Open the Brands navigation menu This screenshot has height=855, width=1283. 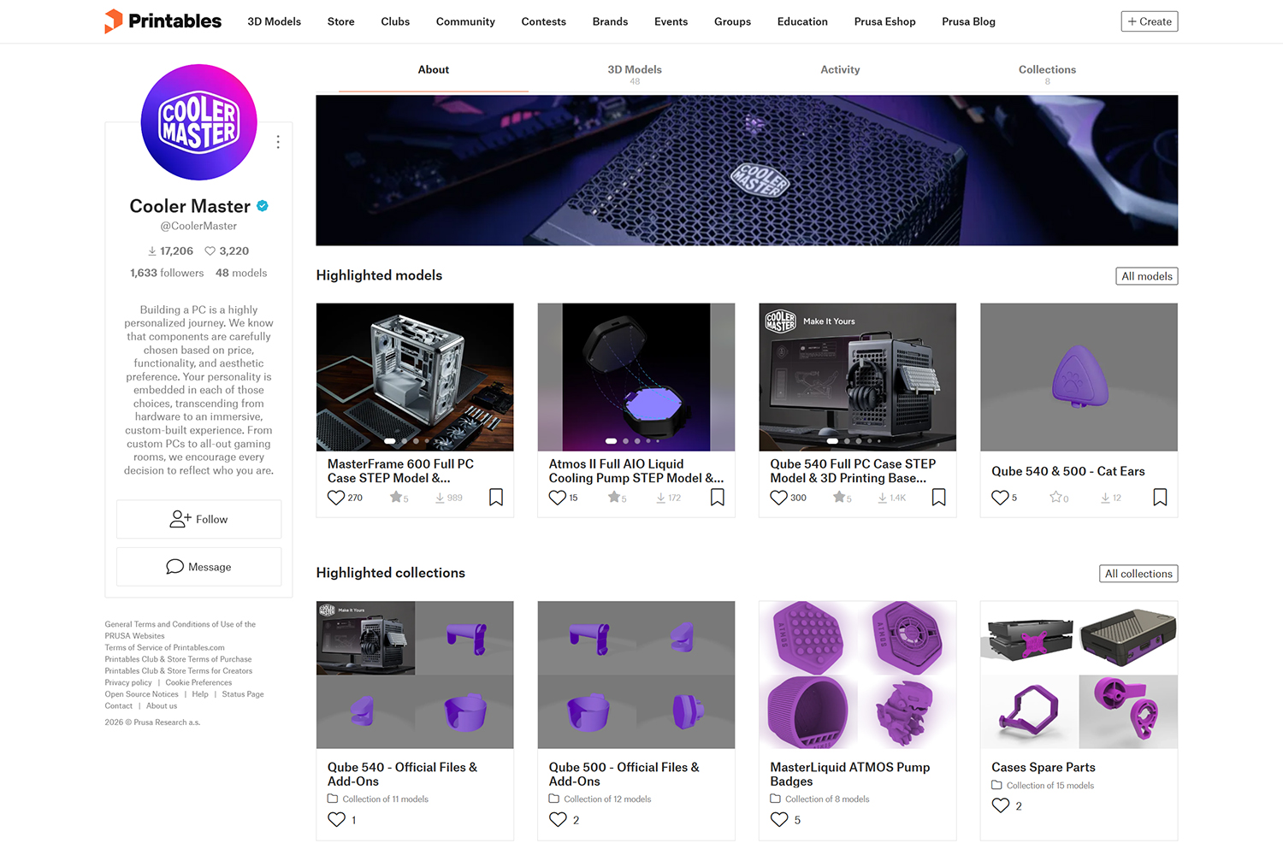coord(610,21)
